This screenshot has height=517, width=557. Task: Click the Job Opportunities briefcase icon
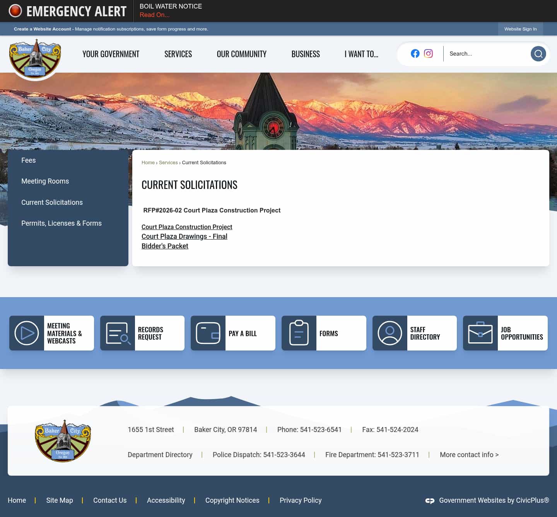pyautogui.click(x=480, y=333)
